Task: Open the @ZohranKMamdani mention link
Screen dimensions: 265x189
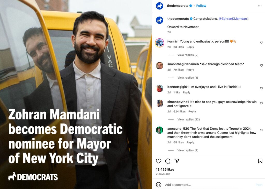Action: tap(233, 19)
